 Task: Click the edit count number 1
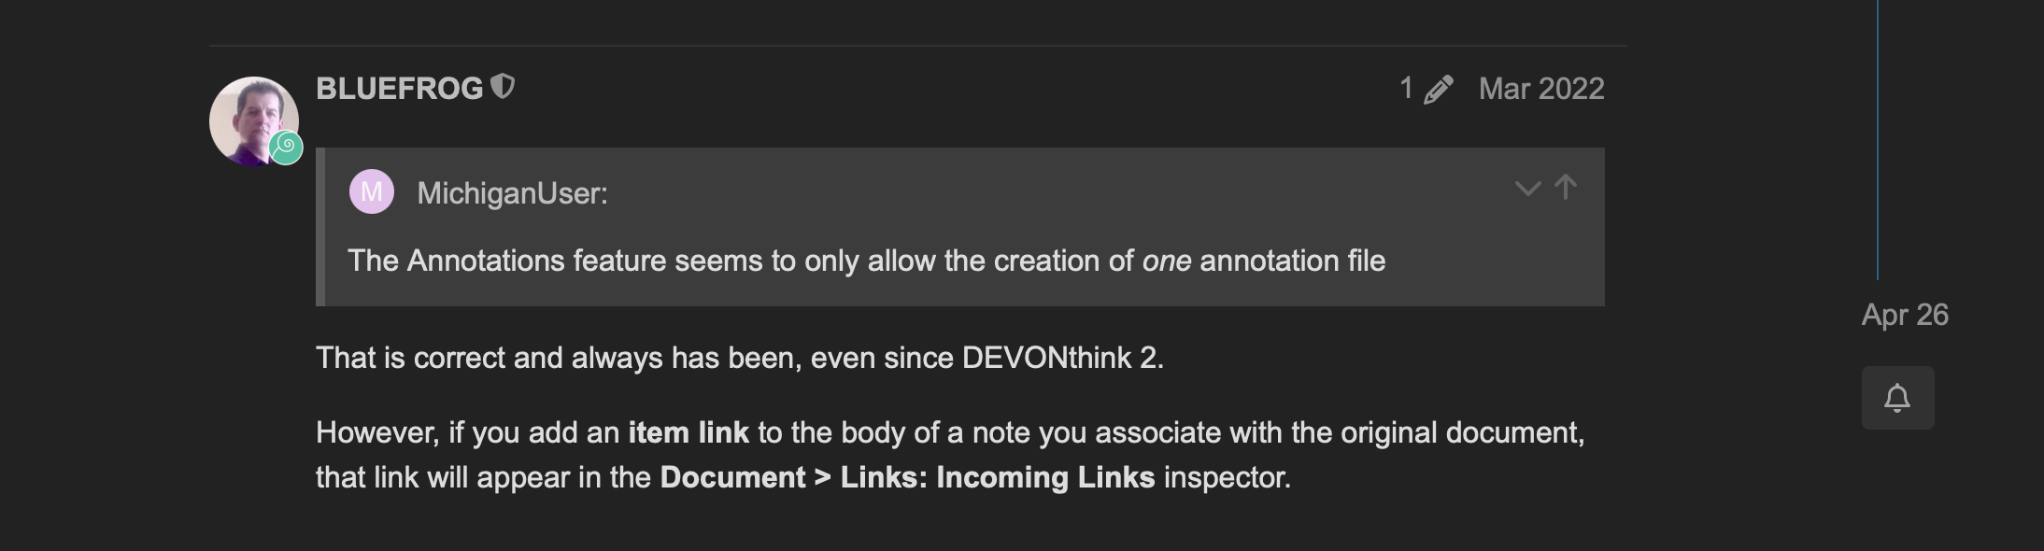[x=1406, y=89]
